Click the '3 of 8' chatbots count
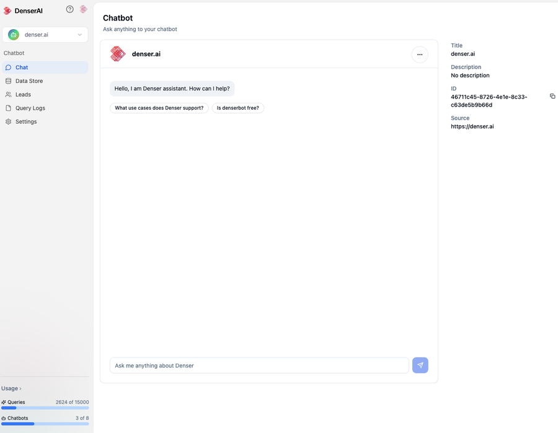The width and height of the screenshot is (558, 433). pyautogui.click(x=82, y=418)
